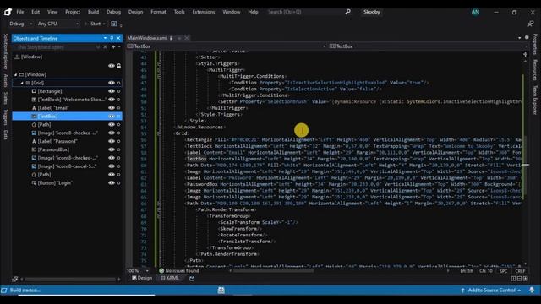Viewport: 541px width, 304px height.
Task: Toggle visibility of [PasswordBox]
Action: [x=111, y=149]
